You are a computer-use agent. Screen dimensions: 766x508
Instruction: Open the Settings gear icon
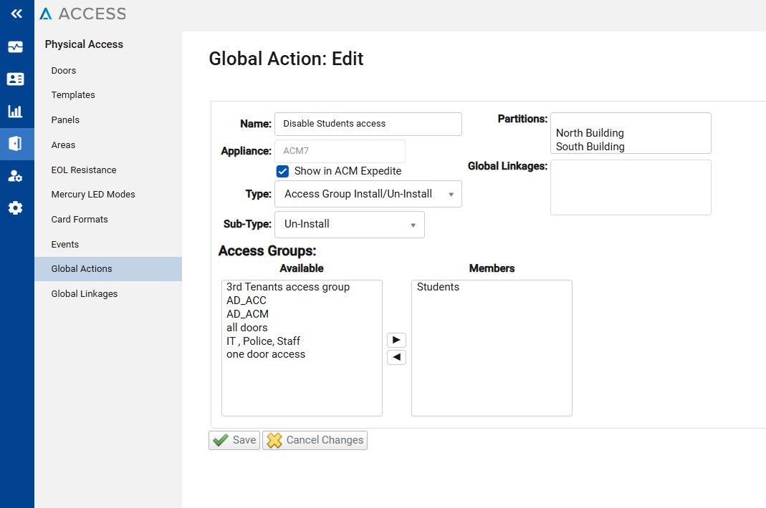15,208
